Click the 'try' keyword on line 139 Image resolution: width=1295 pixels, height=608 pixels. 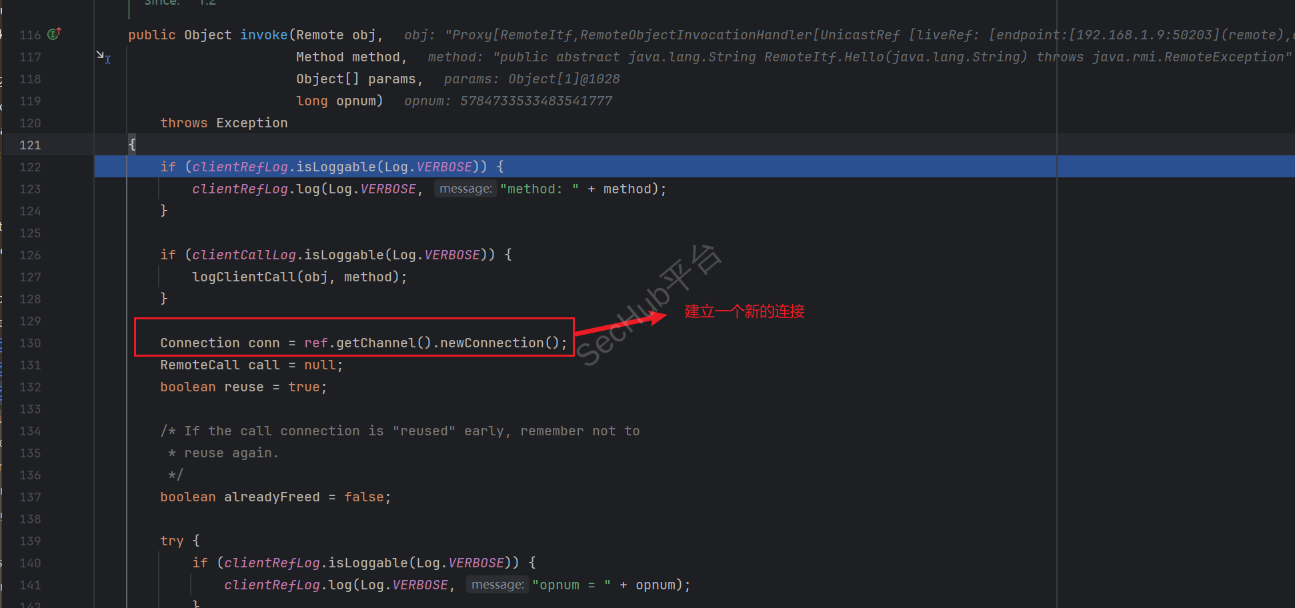[171, 541]
